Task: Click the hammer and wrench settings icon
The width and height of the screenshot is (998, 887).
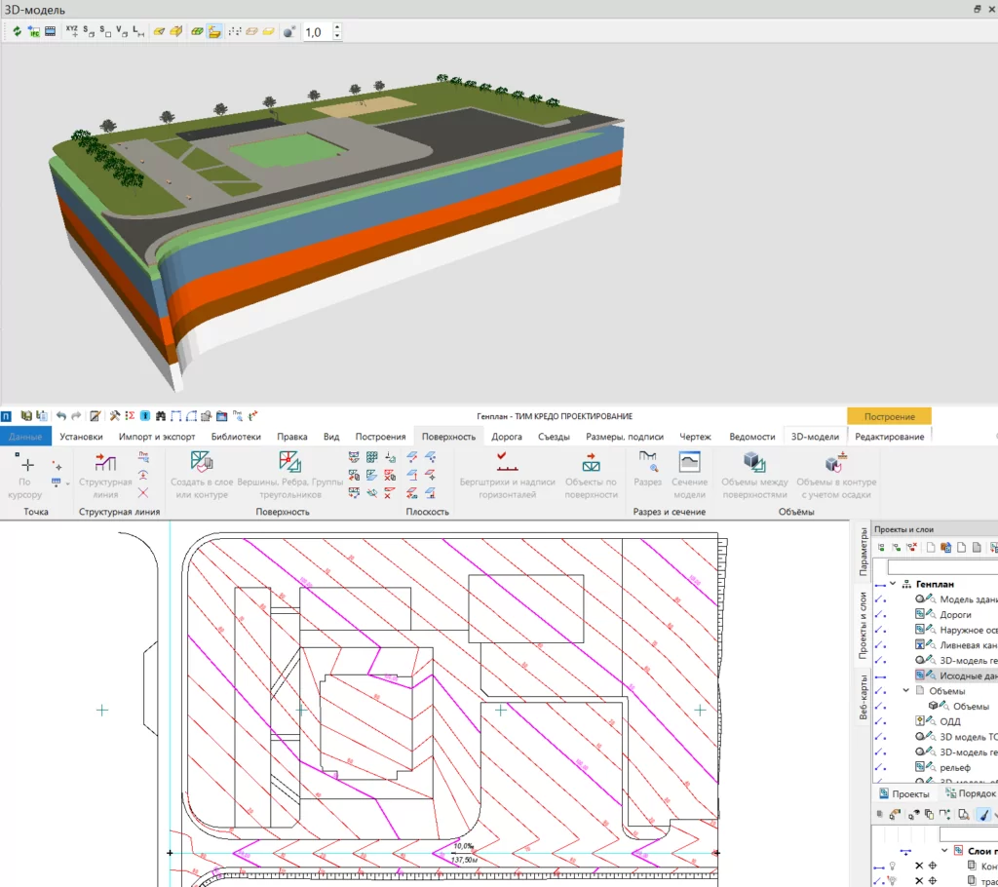Action: 115,416
